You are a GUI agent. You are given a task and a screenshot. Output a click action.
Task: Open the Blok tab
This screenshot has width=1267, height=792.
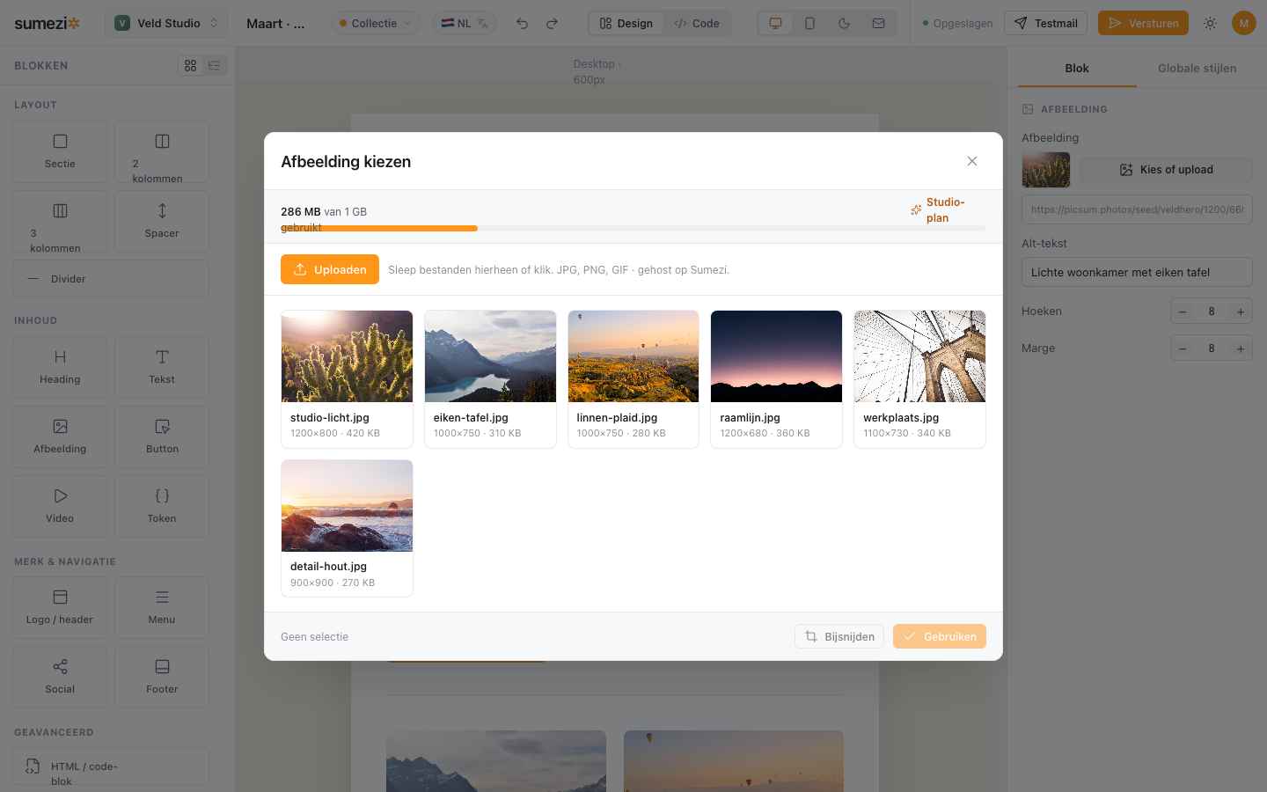click(1077, 68)
